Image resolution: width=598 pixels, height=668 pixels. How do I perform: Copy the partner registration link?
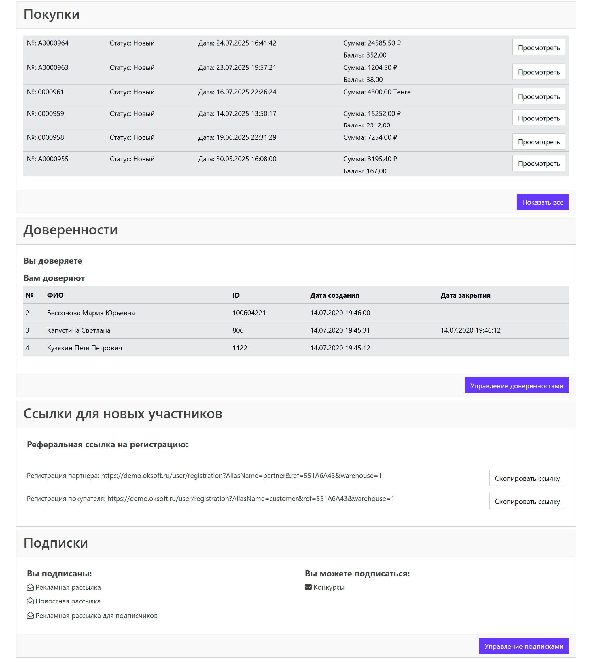tap(527, 478)
